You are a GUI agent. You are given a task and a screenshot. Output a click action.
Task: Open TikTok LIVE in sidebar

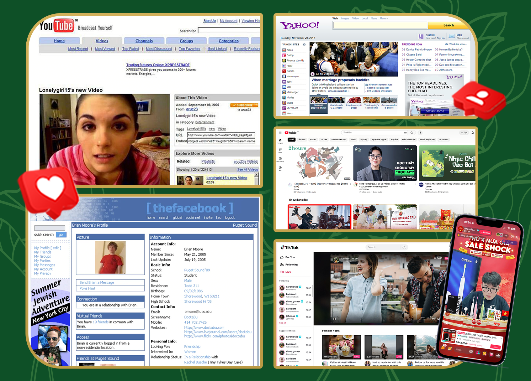coord(286,272)
